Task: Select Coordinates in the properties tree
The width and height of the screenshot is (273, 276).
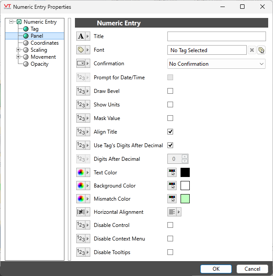Action: [44, 43]
